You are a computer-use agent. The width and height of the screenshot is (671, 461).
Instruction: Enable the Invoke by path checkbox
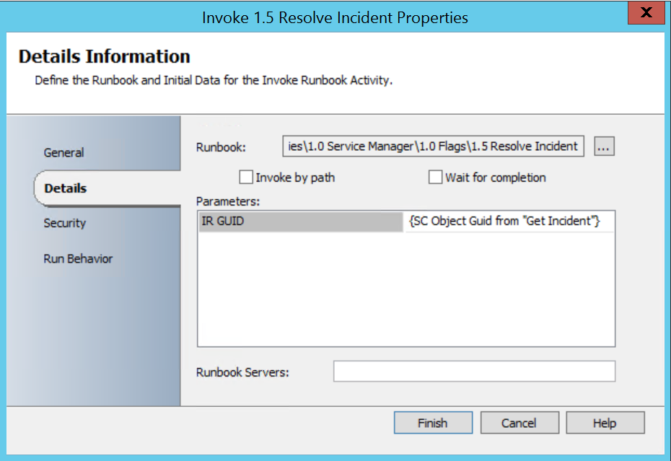point(247,177)
